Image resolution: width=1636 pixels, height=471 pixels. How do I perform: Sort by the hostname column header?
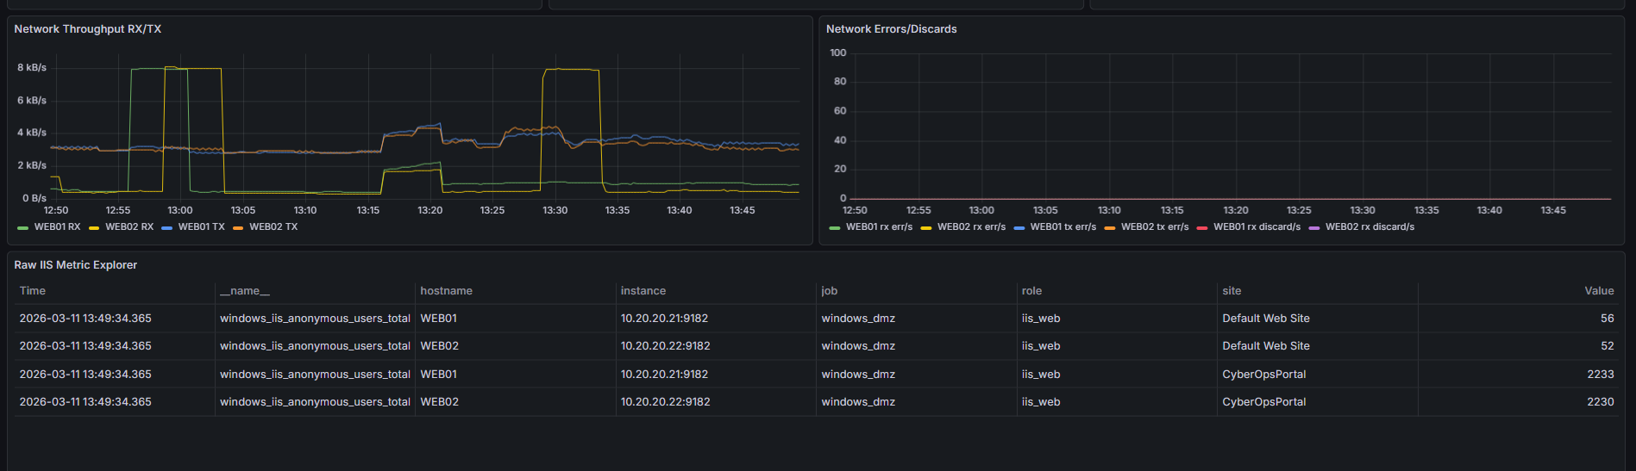(x=446, y=291)
